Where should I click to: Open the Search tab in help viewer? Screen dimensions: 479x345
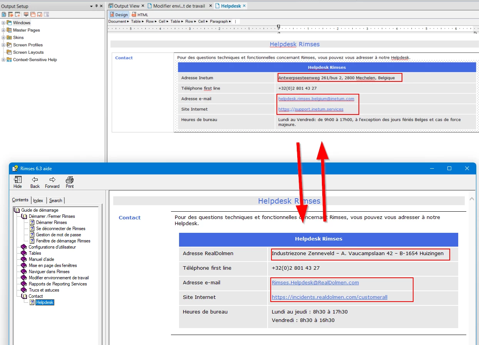(x=55, y=201)
